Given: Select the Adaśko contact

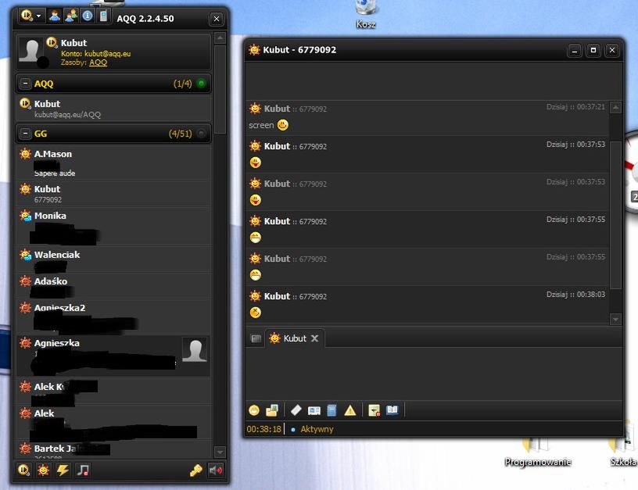Looking at the screenshot, I should (x=113, y=286).
